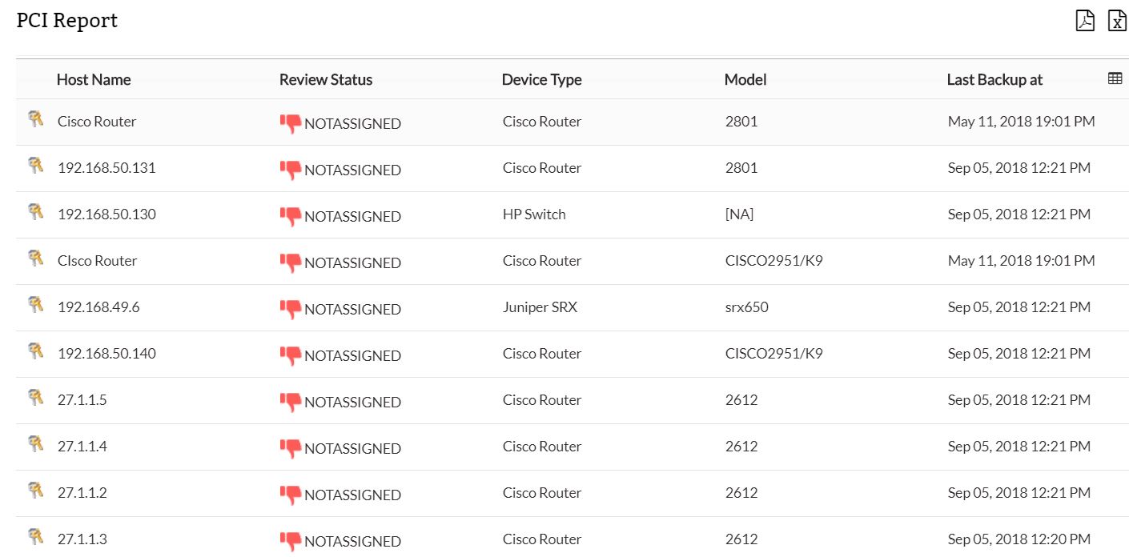The height and width of the screenshot is (557, 1129).
Task: Export PCI Report as PDF
Action: point(1084,21)
